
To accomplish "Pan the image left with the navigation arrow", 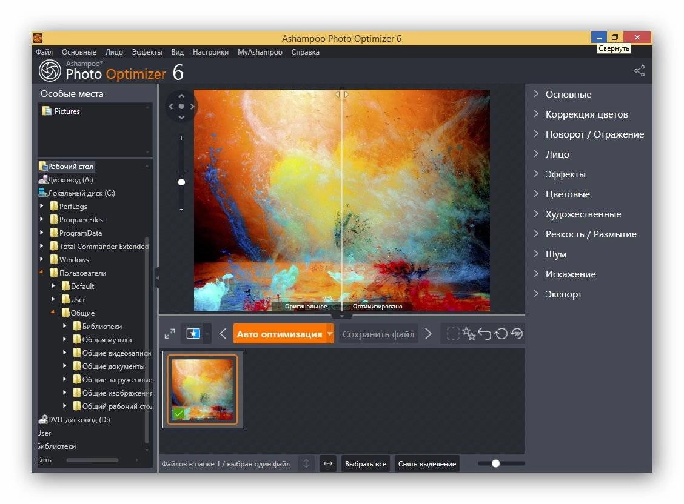I will 170,106.
